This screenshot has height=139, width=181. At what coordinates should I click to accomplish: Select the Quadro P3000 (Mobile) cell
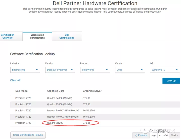click(x=60, y=104)
